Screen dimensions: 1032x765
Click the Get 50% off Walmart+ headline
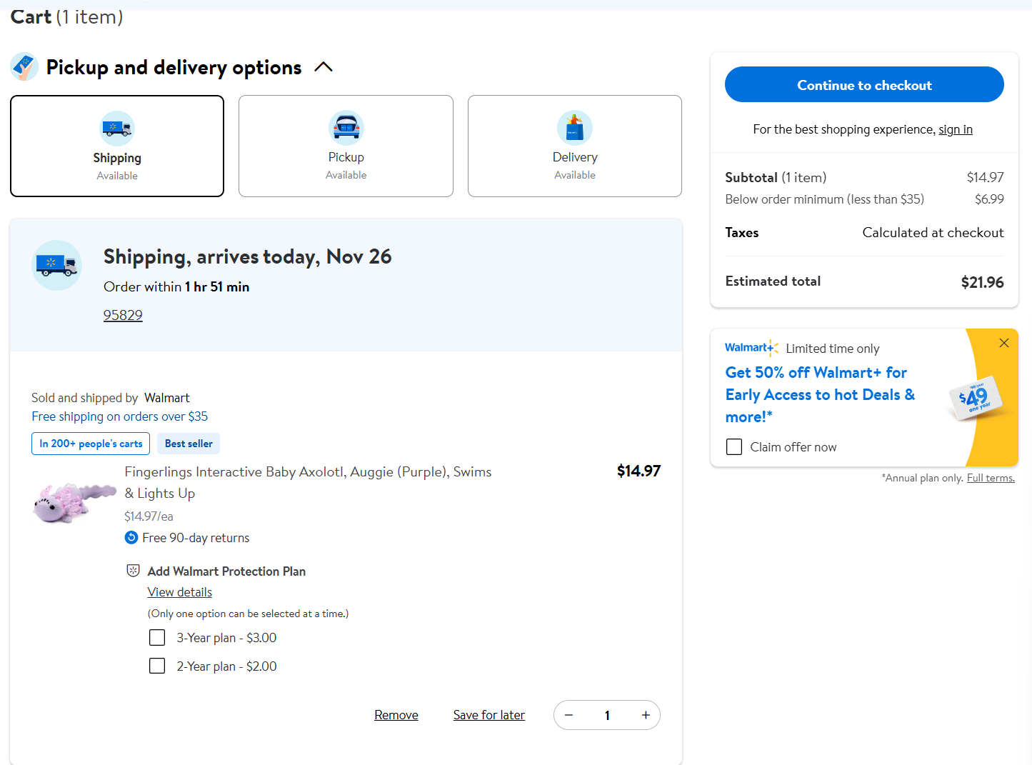(820, 394)
